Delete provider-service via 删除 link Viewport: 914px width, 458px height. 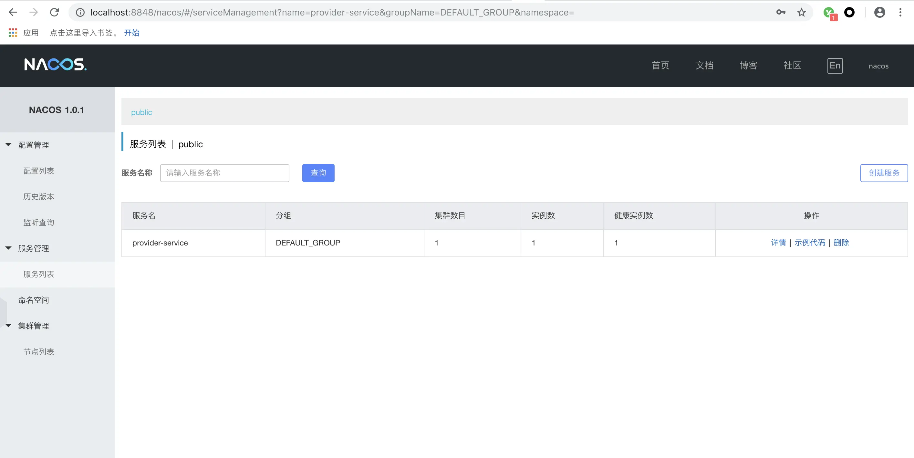point(841,243)
